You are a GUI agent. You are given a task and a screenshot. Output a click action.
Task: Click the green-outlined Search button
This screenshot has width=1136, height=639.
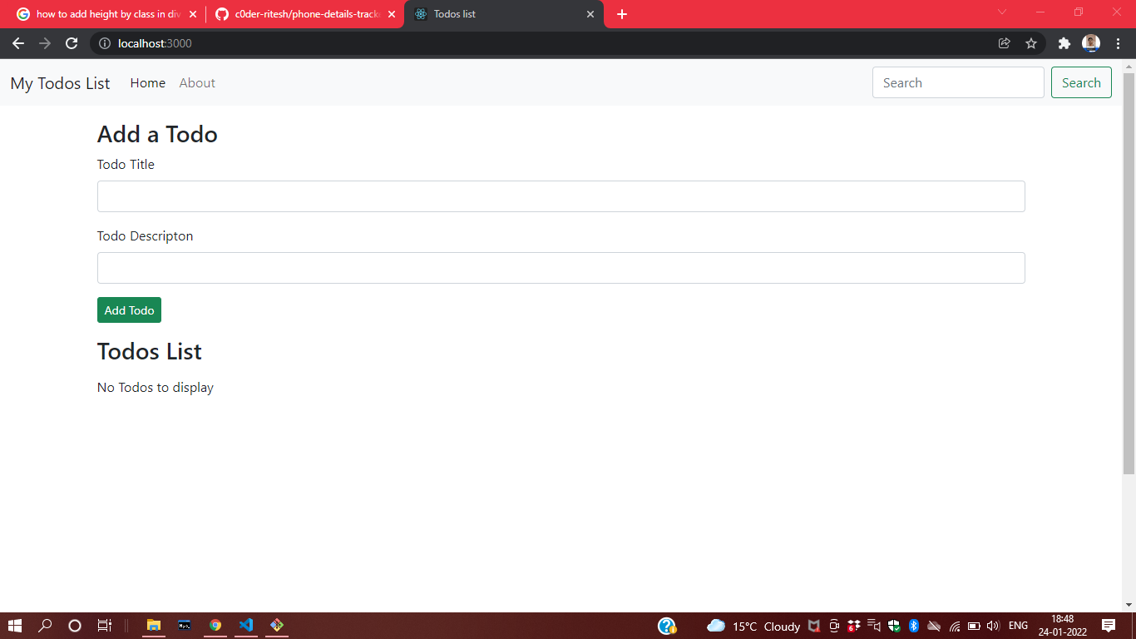pyautogui.click(x=1081, y=82)
